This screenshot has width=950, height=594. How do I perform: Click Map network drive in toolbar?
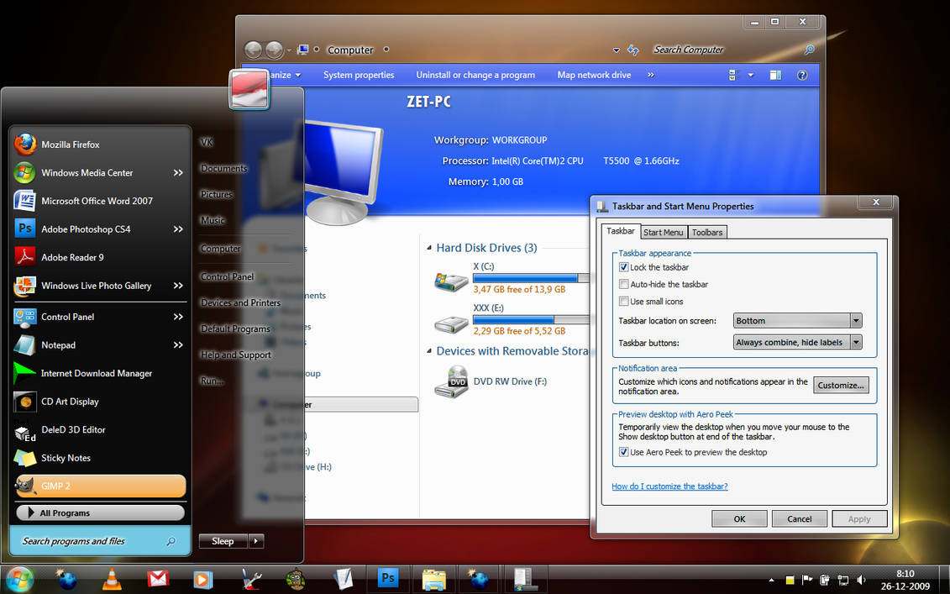pyautogui.click(x=595, y=75)
